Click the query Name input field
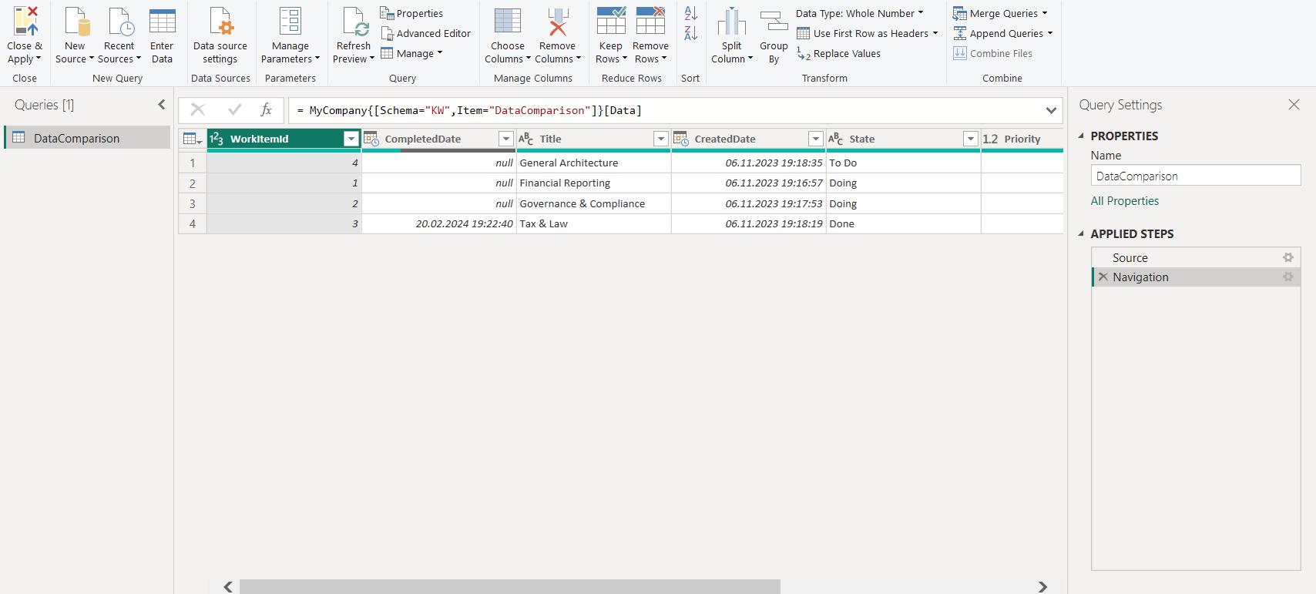Image resolution: width=1316 pixels, height=594 pixels. (1195, 176)
